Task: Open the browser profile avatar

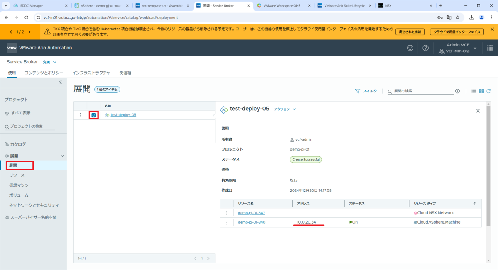Action: [481, 17]
